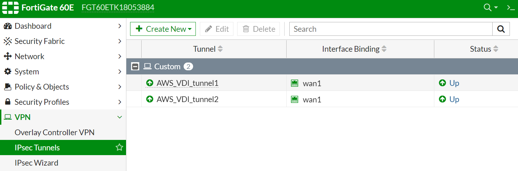Click the Fortinet logo icon
This screenshot has width=518, height=171.
click(11, 7)
